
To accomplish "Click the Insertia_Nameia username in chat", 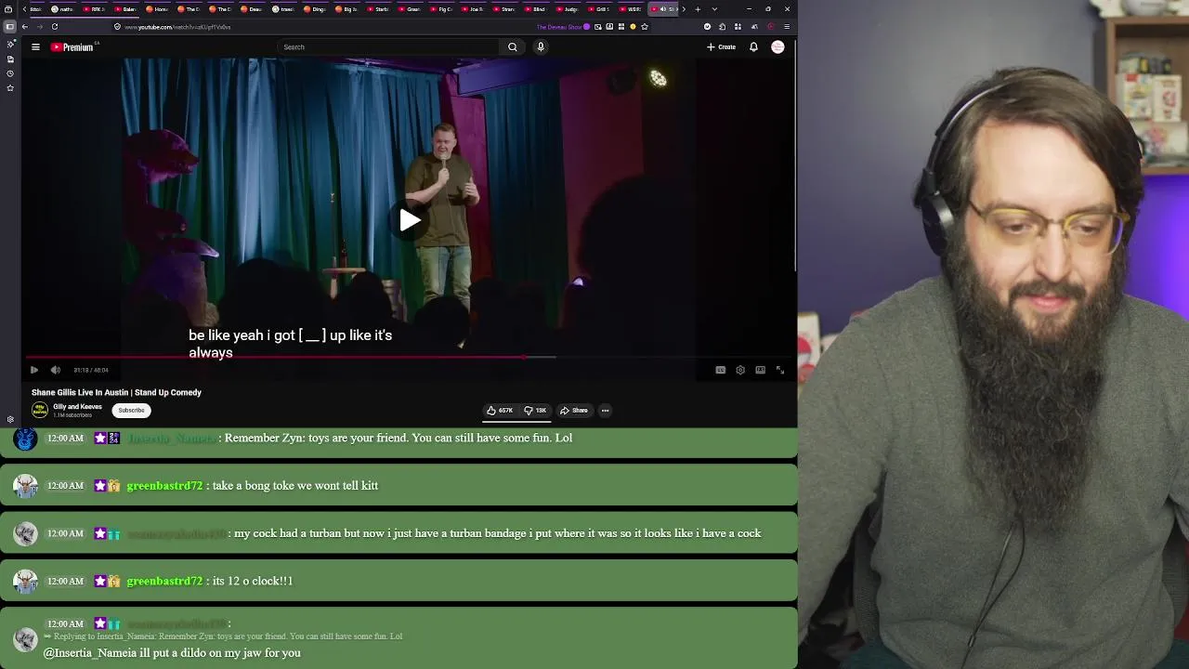I will [x=171, y=438].
